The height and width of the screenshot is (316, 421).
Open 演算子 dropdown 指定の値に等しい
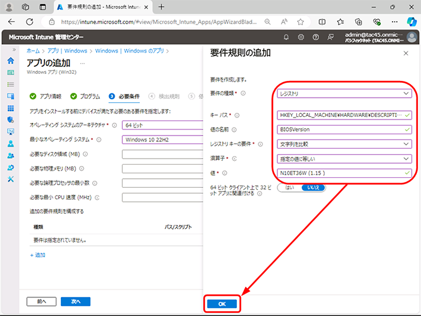pos(344,159)
